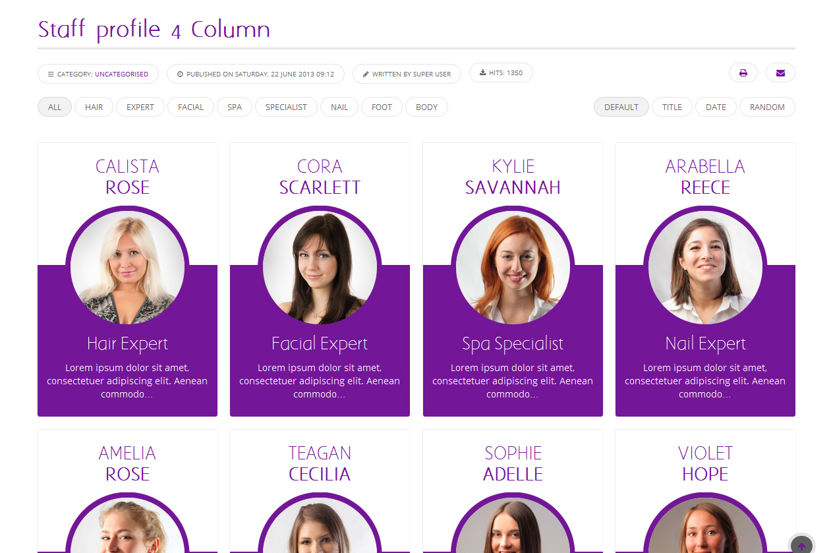The image size is (831, 553).
Task: Click the print icon button
Action: (x=743, y=73)
